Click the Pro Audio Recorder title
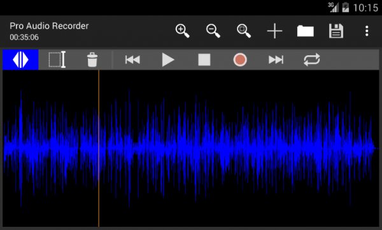Screen dimensions: 382x230 (49, 26)
